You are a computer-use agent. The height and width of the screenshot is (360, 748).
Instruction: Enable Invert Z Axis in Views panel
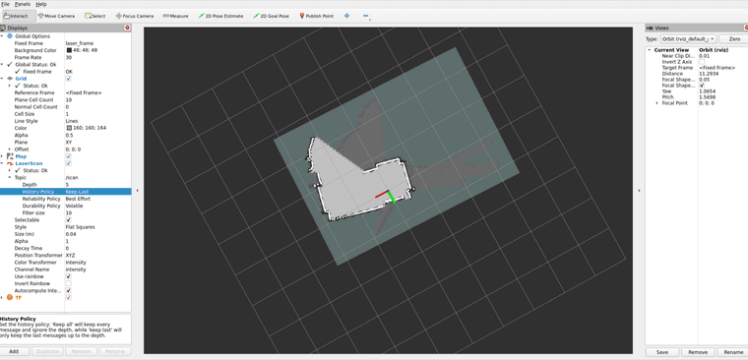[x=701, y=62]
